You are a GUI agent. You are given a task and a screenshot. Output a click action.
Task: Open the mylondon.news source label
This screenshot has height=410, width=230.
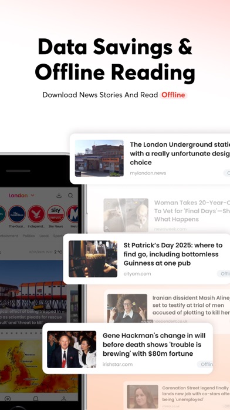click(x=148, y=173)
